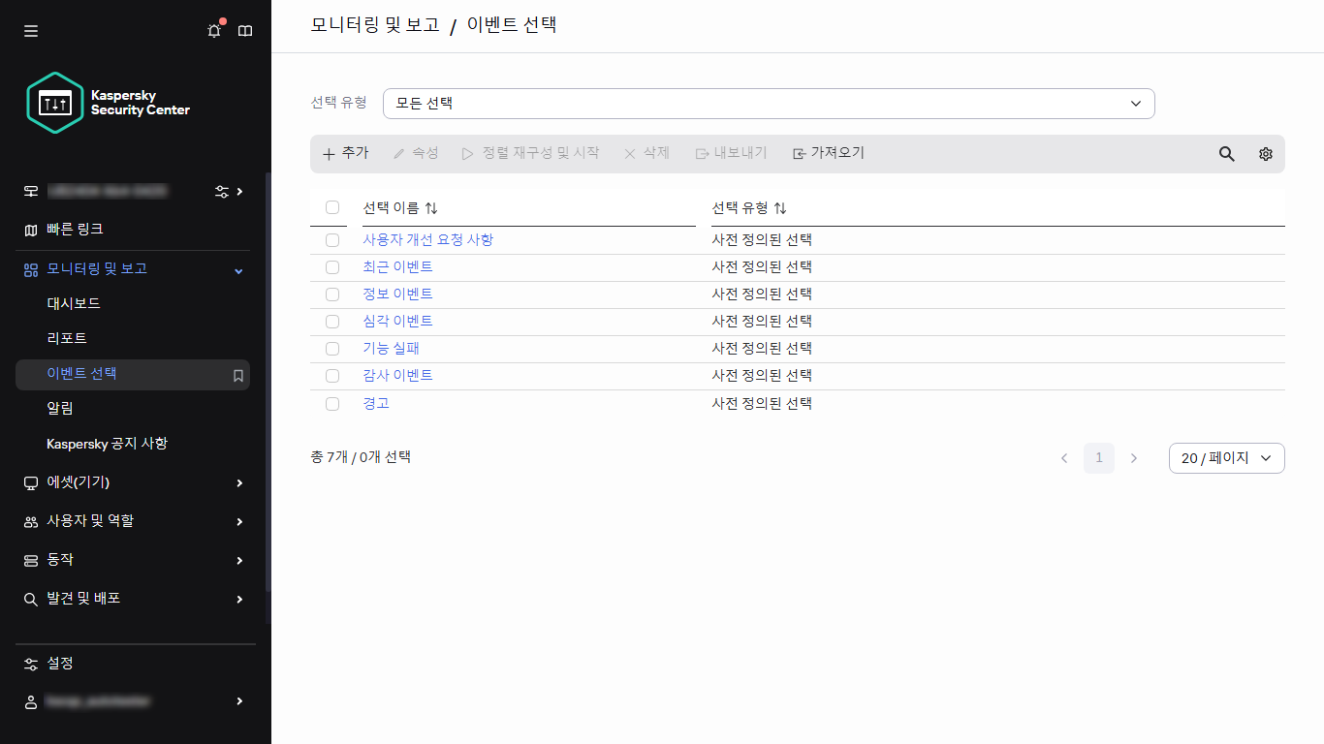Open the 기능 실패 selection link
This screenshot has width=1324, height=744.
coord(391,349)
